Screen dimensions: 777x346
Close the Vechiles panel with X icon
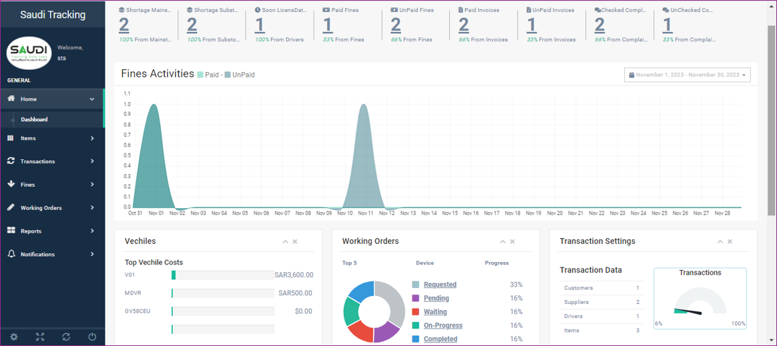[295, 241]
